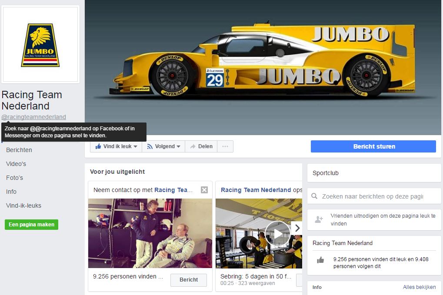Screen dimensions: 443x295
Task: Open the Vind-ik-leuks section
Action: (x=24, y=206)
